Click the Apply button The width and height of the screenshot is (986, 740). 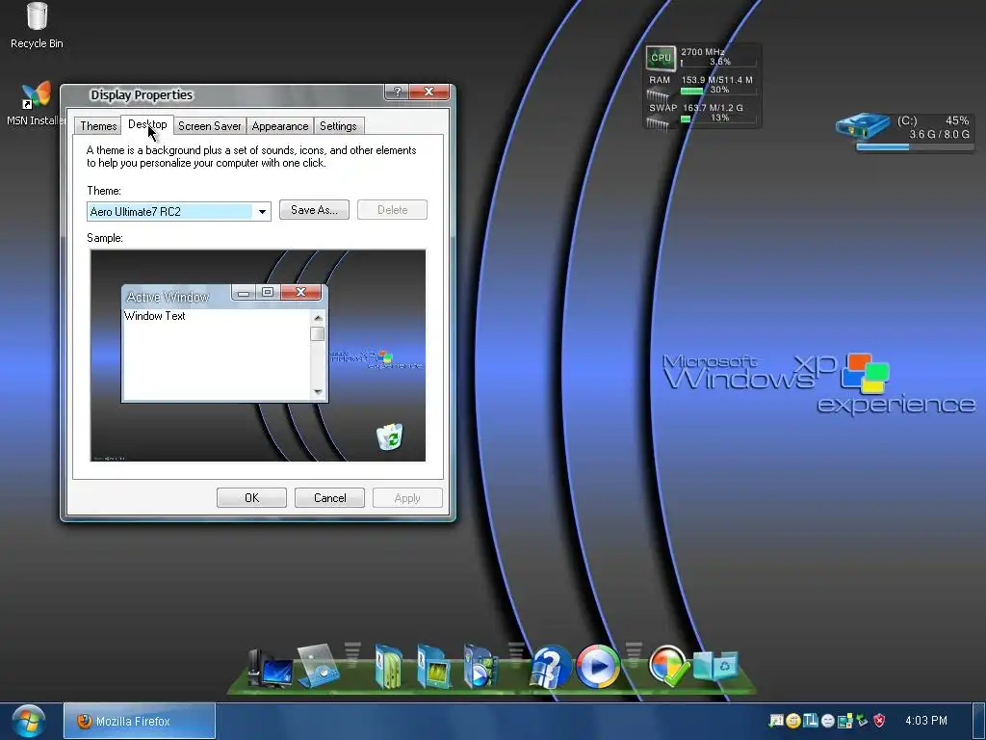(x=407, y=498)
